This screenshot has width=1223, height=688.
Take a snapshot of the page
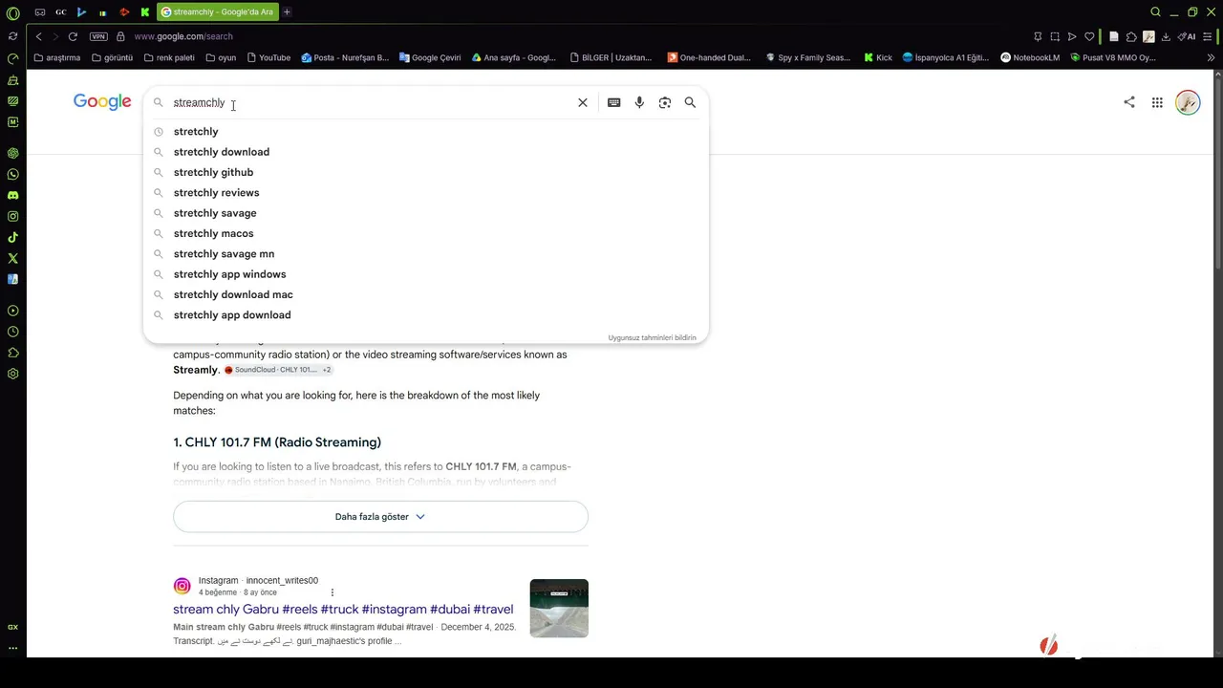(x=1055, y=36)
